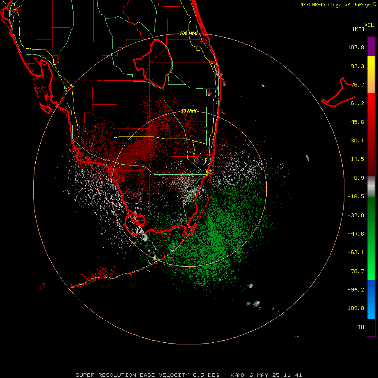The image size is (378, 378).
Task: Click the 14.5 scale label
Action: tap(357, 159)
